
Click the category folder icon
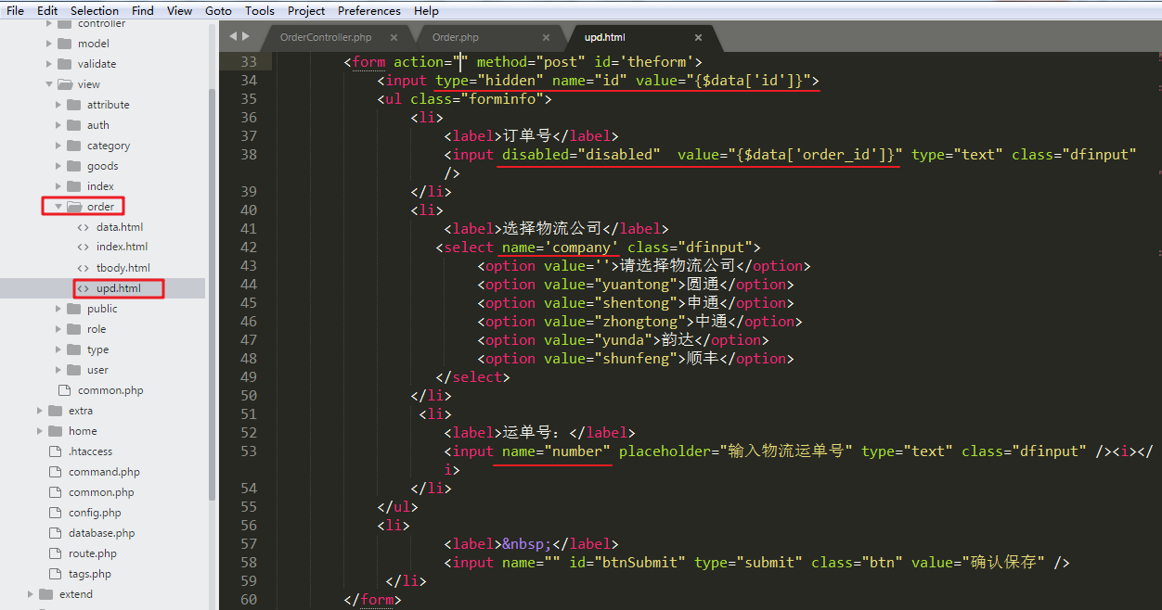pos(73,146)
